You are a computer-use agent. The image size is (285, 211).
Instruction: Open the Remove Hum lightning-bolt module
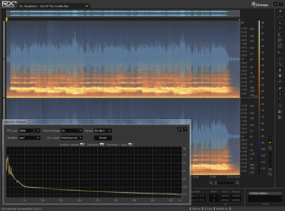pos(280,28)
